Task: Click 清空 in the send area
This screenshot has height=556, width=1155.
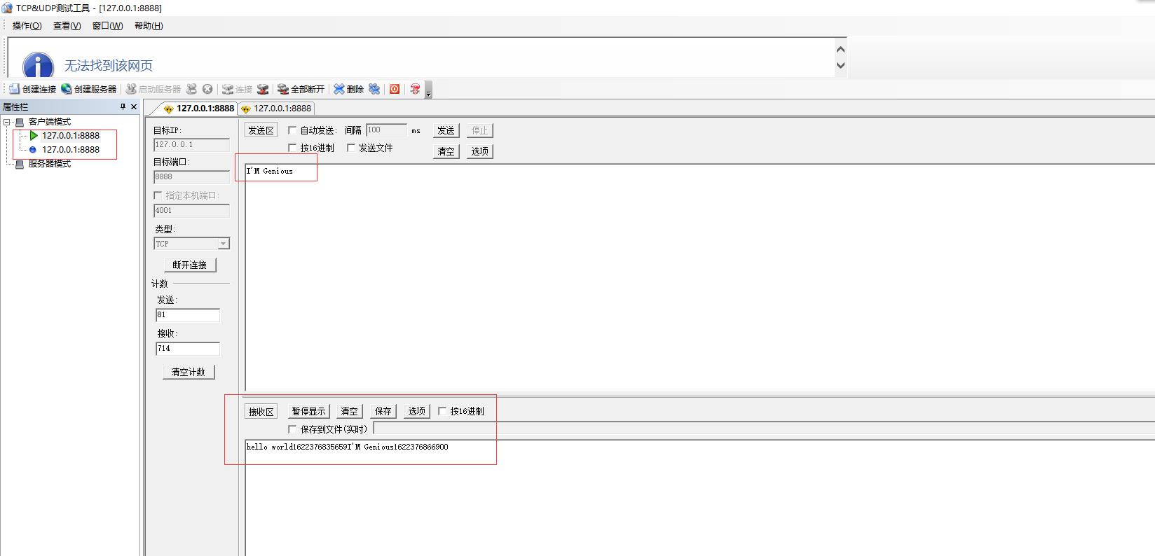Action: click(446, 151)
